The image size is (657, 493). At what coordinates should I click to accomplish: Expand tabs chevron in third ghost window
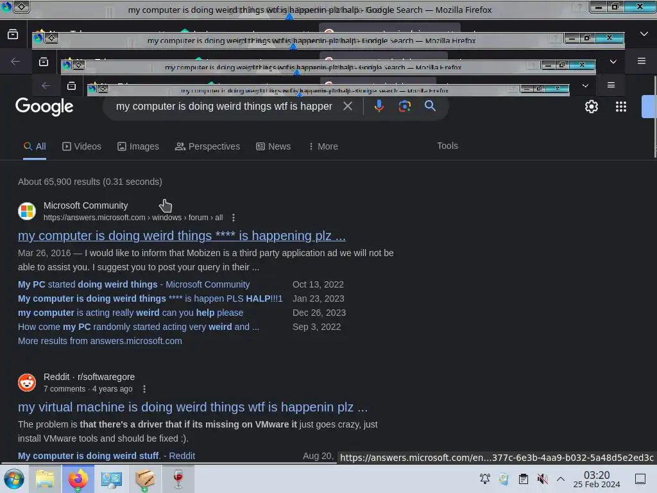[x=585, y=85]
